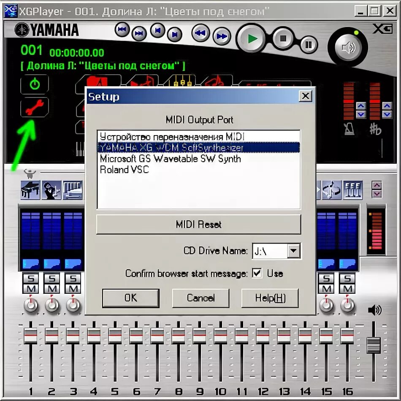Screen dimensions: 401x401
Task: Close the Setup dialog with X
Action: pos(305,96)
